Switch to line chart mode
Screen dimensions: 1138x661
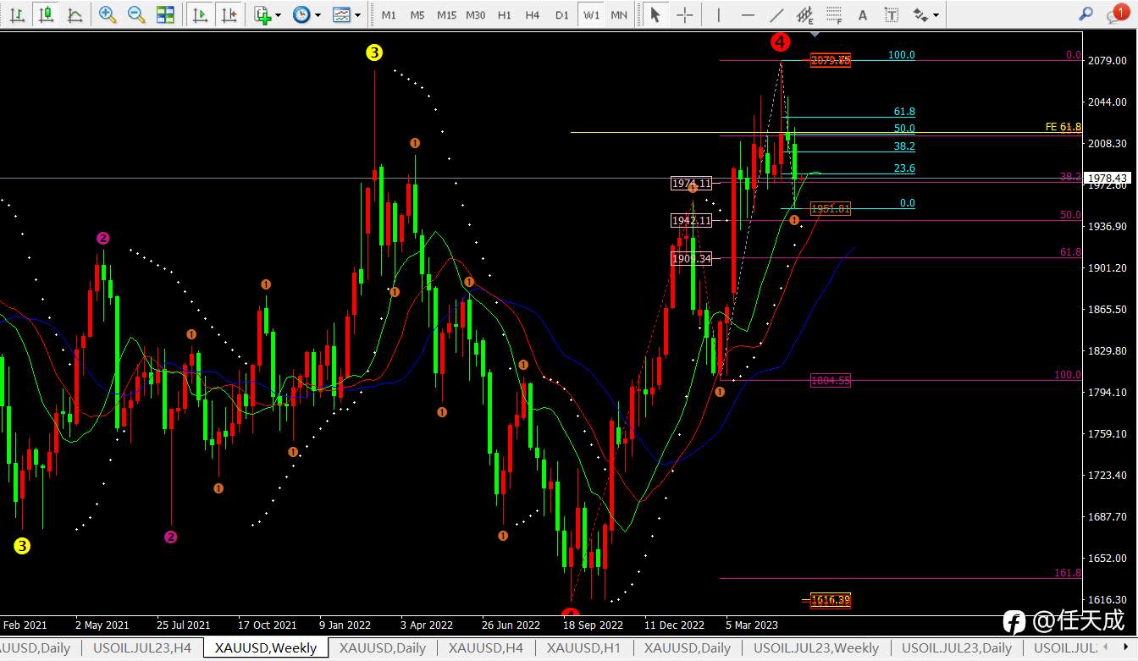(x=75, y=14)
